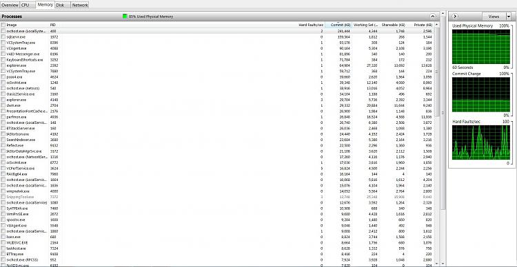Click the green Used Physical Memory indicator
517x267 pixels.
click(x=125, y=16)
